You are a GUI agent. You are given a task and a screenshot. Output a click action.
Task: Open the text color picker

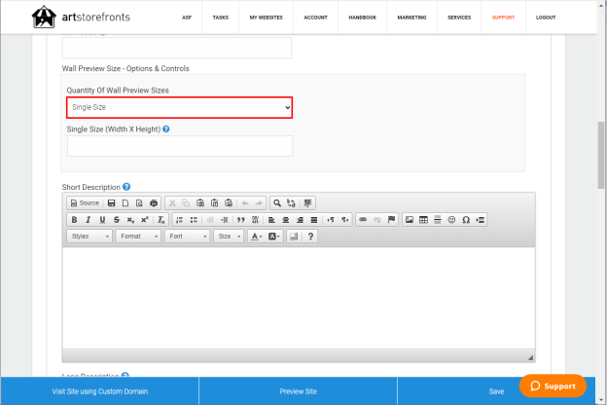click(x=256, y=237)
